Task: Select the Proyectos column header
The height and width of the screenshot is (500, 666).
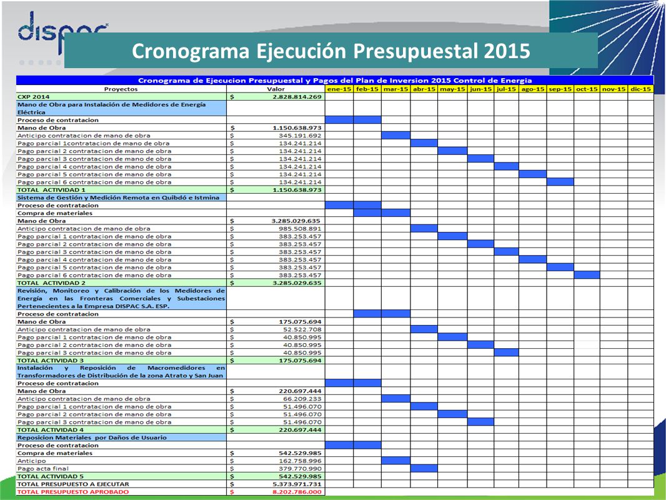Action: [x=121, y=89]
